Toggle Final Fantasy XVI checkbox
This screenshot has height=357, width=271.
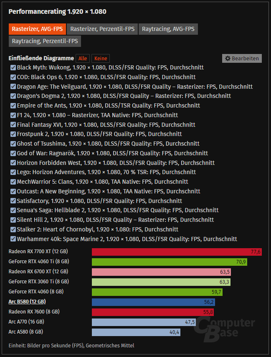[13, 125]
